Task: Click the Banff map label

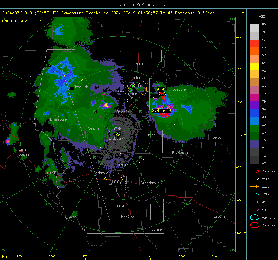Action: tap(51, 172)
